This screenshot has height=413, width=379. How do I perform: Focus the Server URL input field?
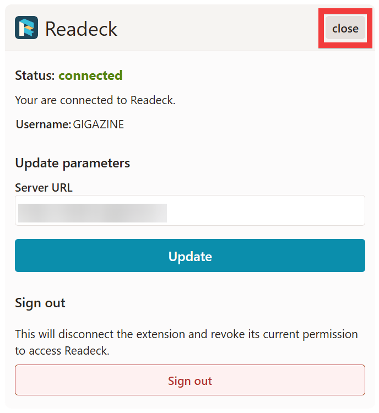point(264,210)
